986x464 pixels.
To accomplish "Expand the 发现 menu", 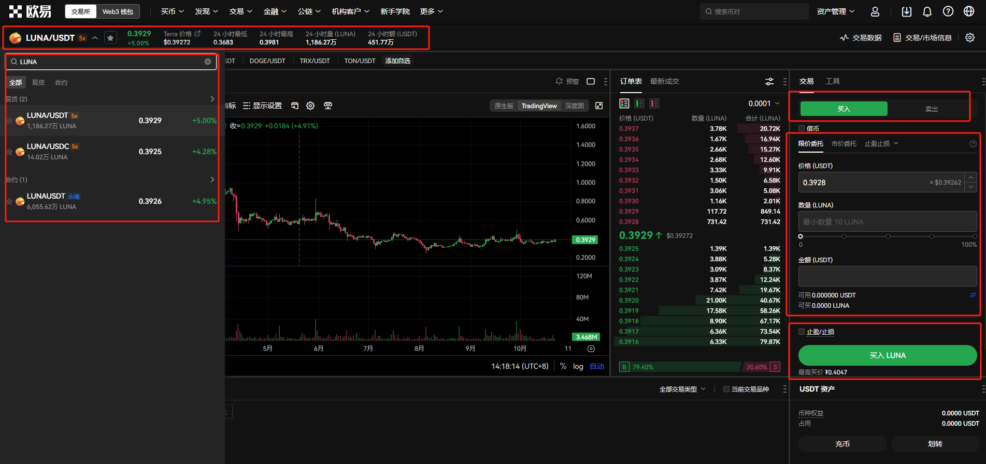I will 206,11.
